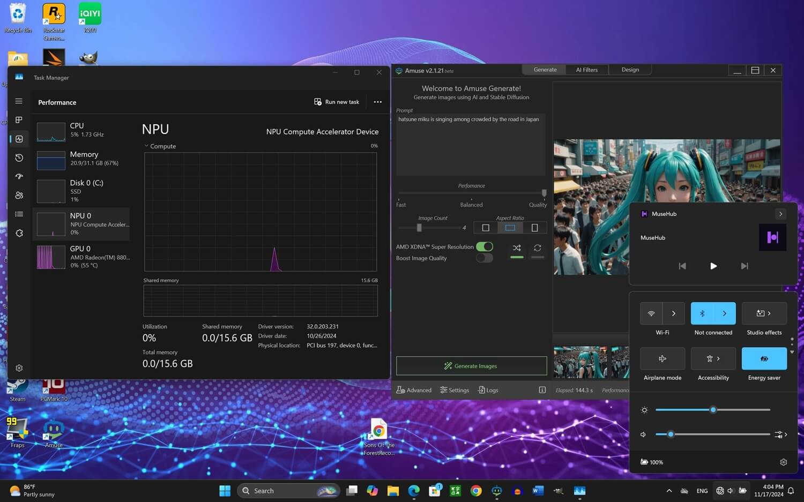This screenshot has width=804, height=502.
Task: Choose the portrait aspect ratio option
Action: [x=534, y=228]
